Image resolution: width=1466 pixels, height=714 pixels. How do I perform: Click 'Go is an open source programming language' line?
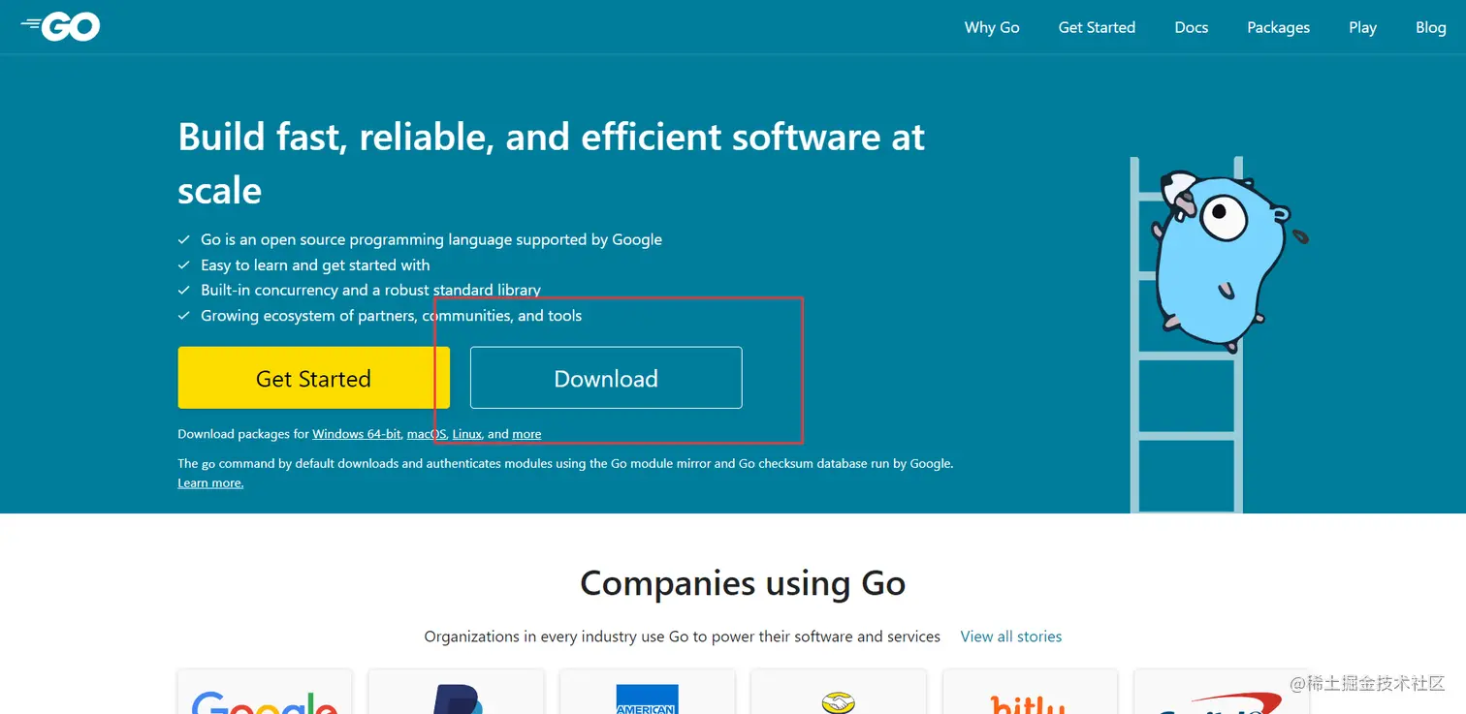pos(431,239)
